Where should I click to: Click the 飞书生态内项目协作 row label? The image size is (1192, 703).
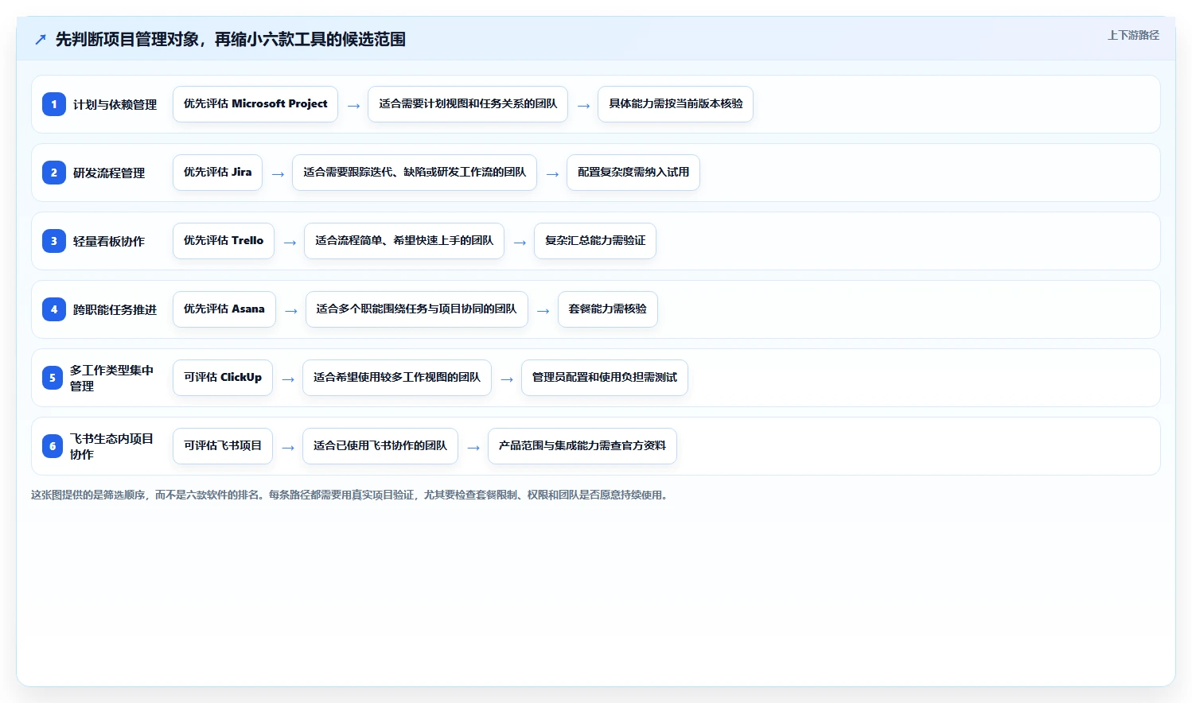111,447
